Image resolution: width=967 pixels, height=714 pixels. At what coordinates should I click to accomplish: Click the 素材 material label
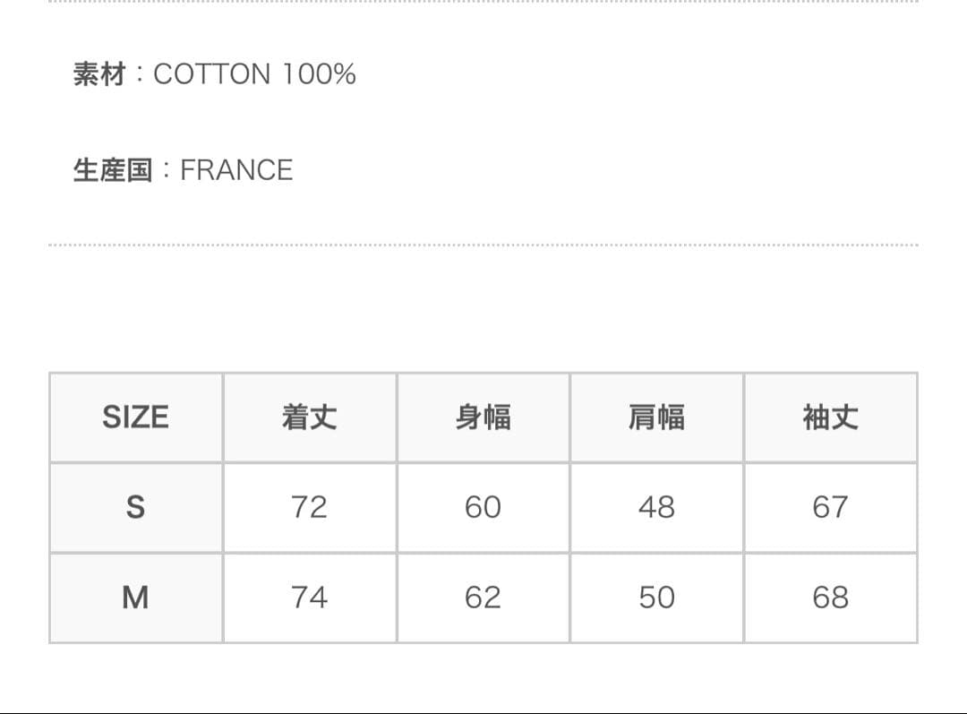pyautogui.click(x=99, y=73)
